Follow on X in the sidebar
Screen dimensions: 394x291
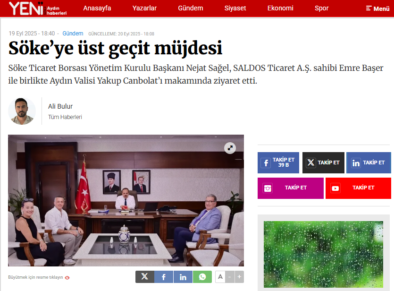pyautogui.click(x=323, y=163)
